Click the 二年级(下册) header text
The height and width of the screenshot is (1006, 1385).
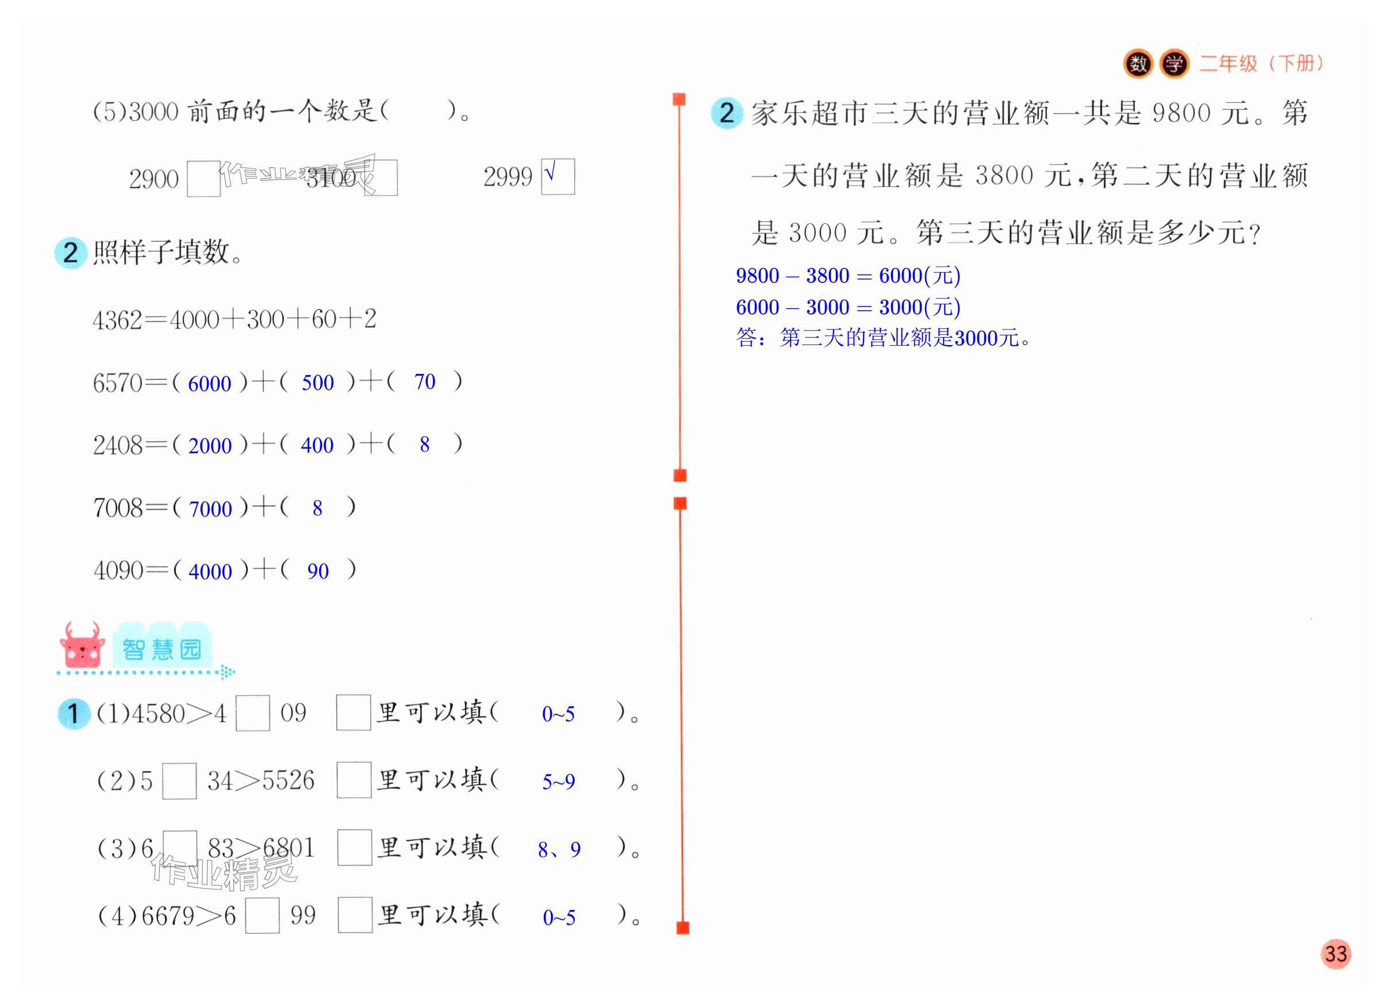(x=1261, y=63)
